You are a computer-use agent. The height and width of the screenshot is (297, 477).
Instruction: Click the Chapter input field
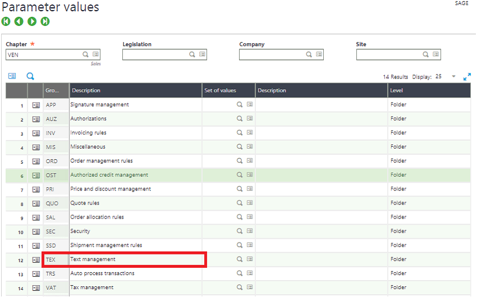44,55
